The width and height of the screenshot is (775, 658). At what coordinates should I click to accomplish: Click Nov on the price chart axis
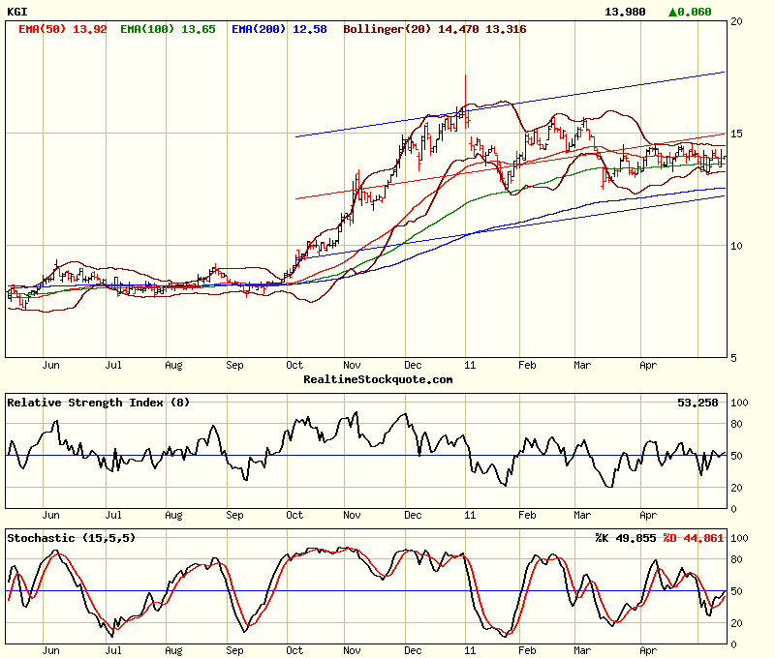[352, 365]
